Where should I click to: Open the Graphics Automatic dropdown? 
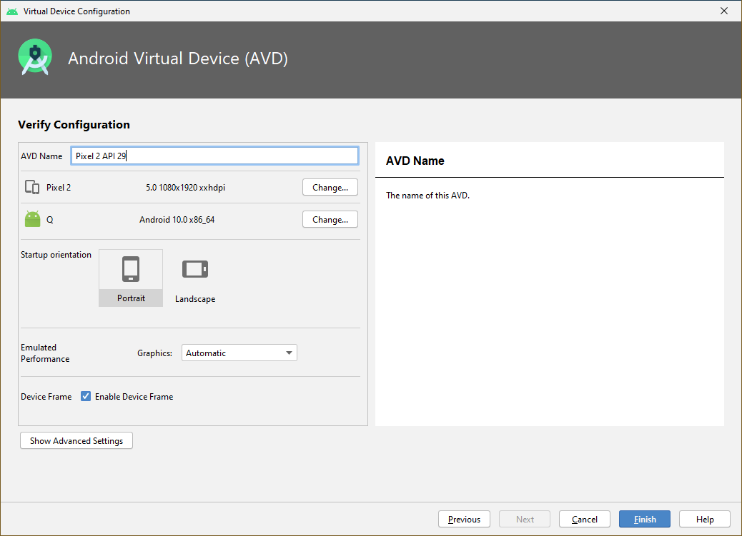(x=239, y=353)
